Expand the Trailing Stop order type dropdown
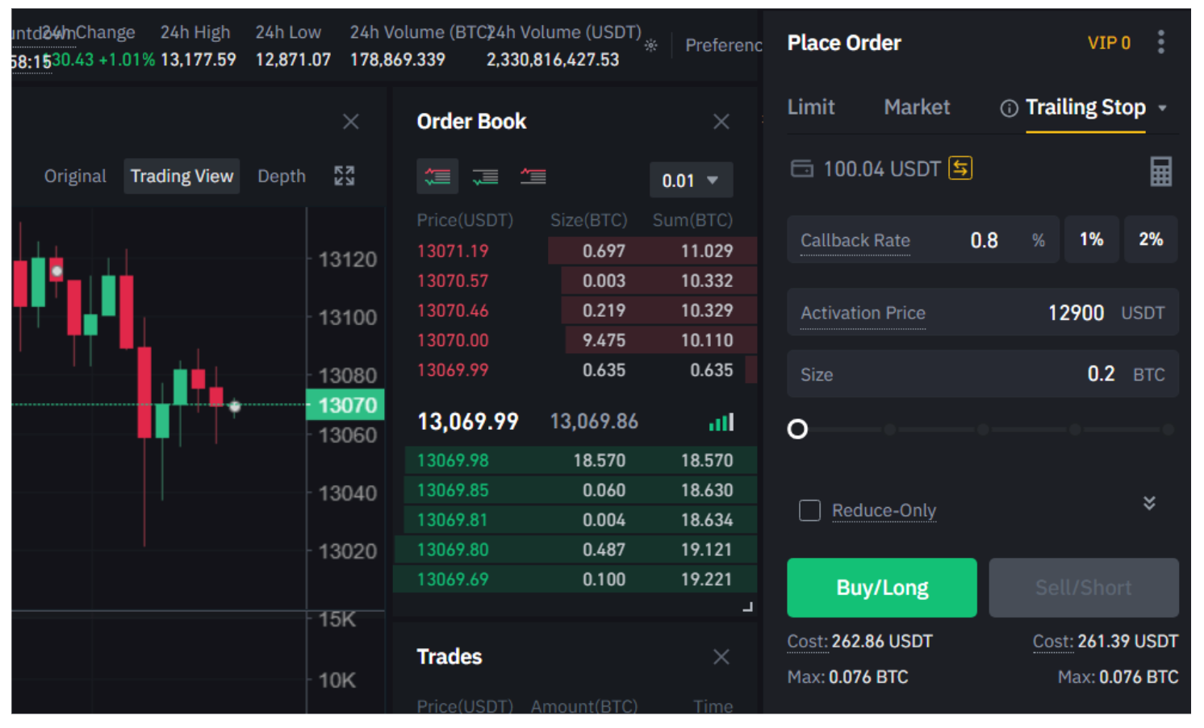Screen dimensions: 1204x728 [1163, 107]
